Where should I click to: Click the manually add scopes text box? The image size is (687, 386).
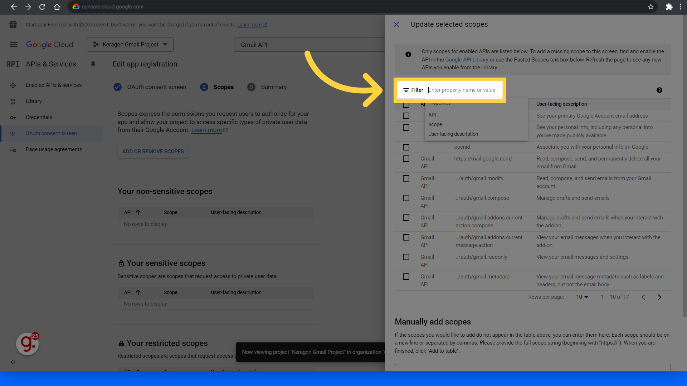pos(532,368)
